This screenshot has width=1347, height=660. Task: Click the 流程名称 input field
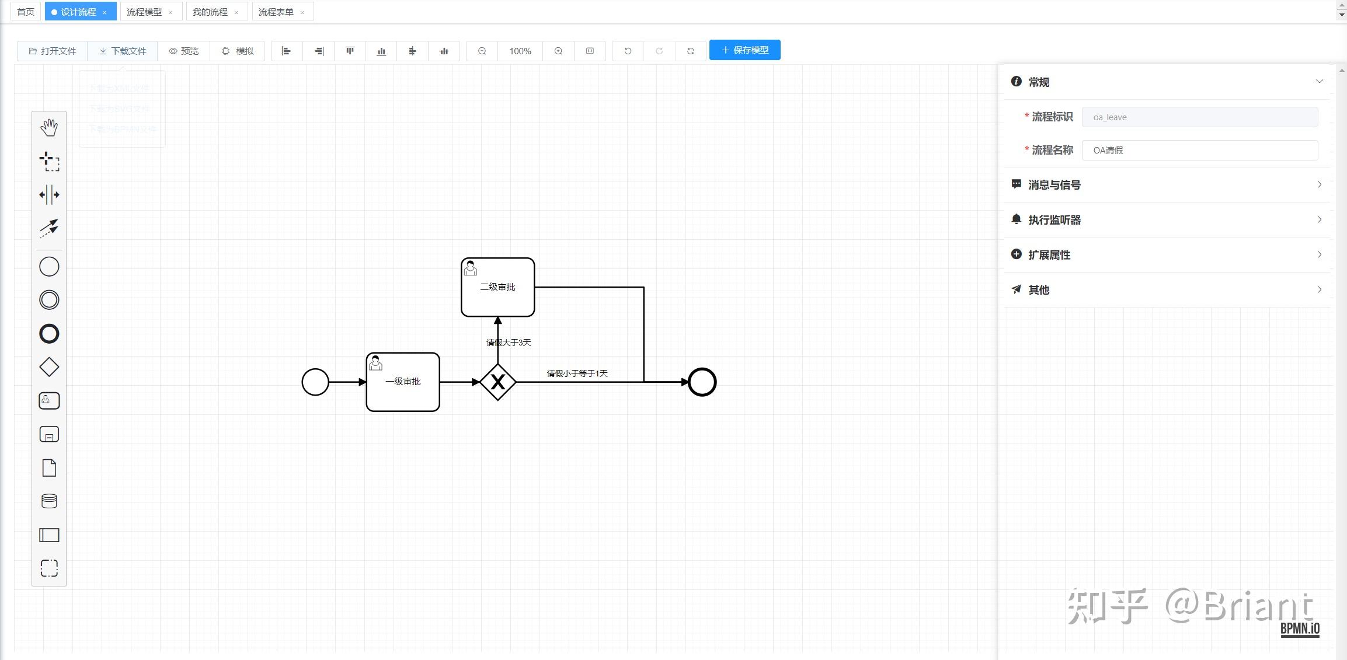click(x=1199, y=150)
